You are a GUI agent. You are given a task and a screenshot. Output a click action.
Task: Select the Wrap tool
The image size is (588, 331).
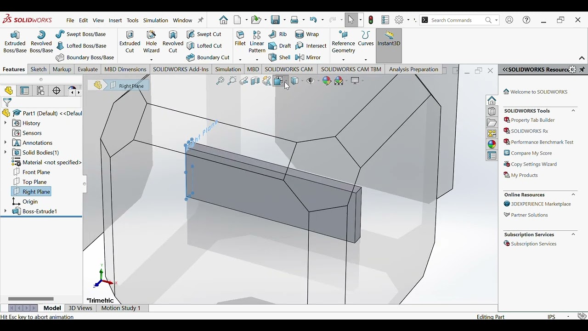point(307,34)
